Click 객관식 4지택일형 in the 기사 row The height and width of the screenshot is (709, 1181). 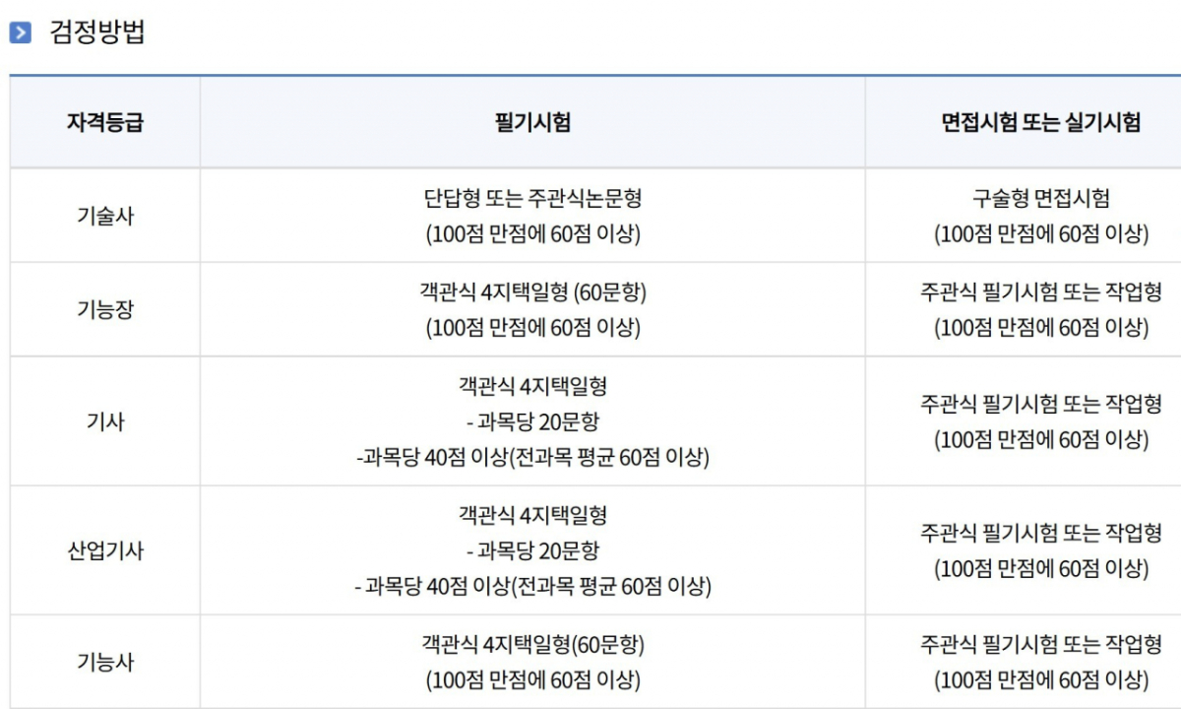[532, 386]
